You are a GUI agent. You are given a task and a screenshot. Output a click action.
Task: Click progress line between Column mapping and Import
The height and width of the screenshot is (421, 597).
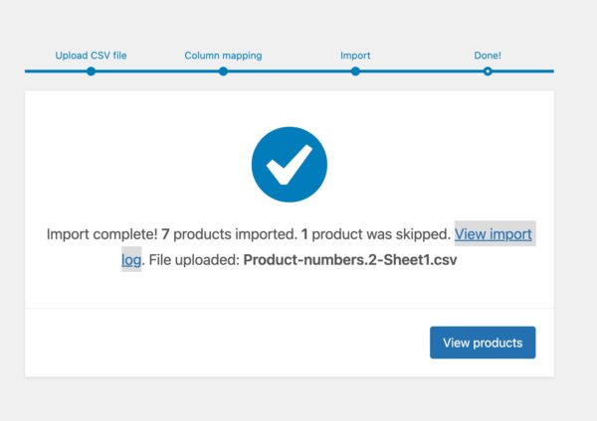click(x=289, y=71)
